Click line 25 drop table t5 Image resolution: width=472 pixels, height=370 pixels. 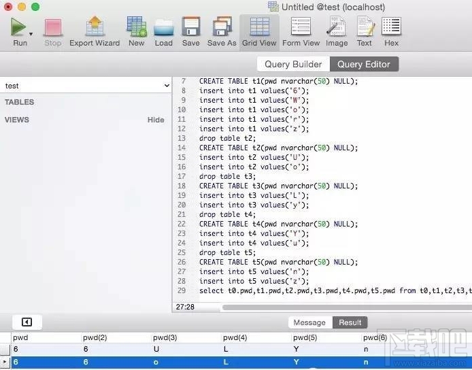[227, 252]
